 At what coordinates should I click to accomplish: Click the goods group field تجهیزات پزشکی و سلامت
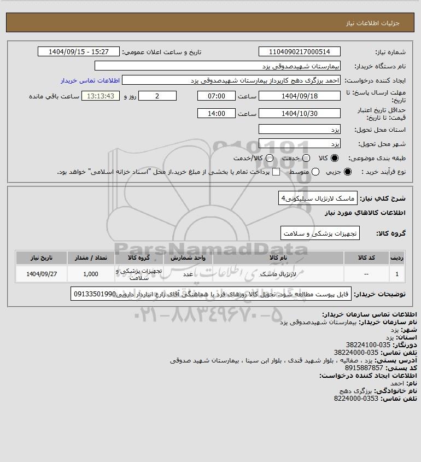point(320,233)
